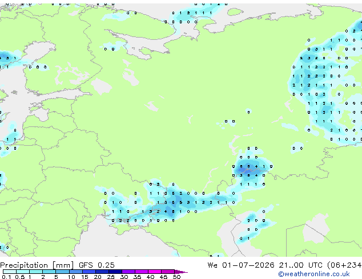362x279 pixels.
Task: Pick the 35–40 mm legend color swatch
Action: tap(141, 272)
